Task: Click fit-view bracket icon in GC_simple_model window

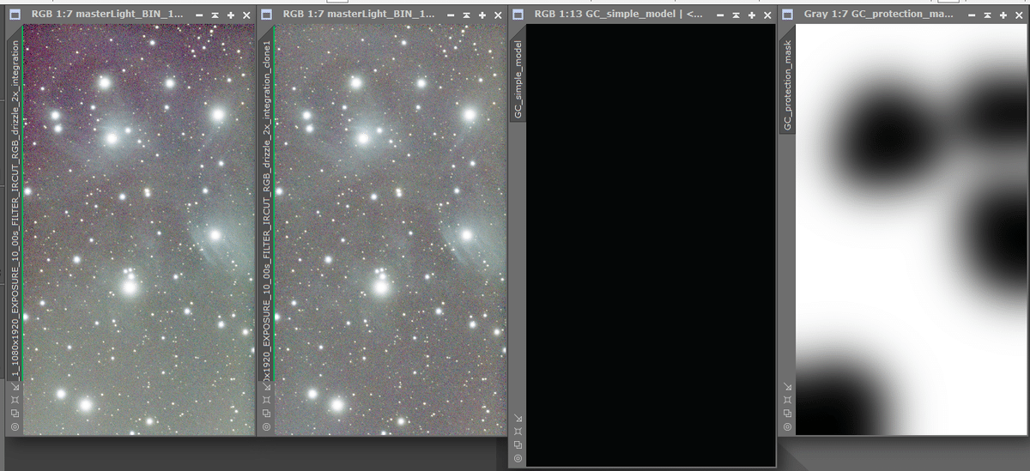Action: pos(518,432)
